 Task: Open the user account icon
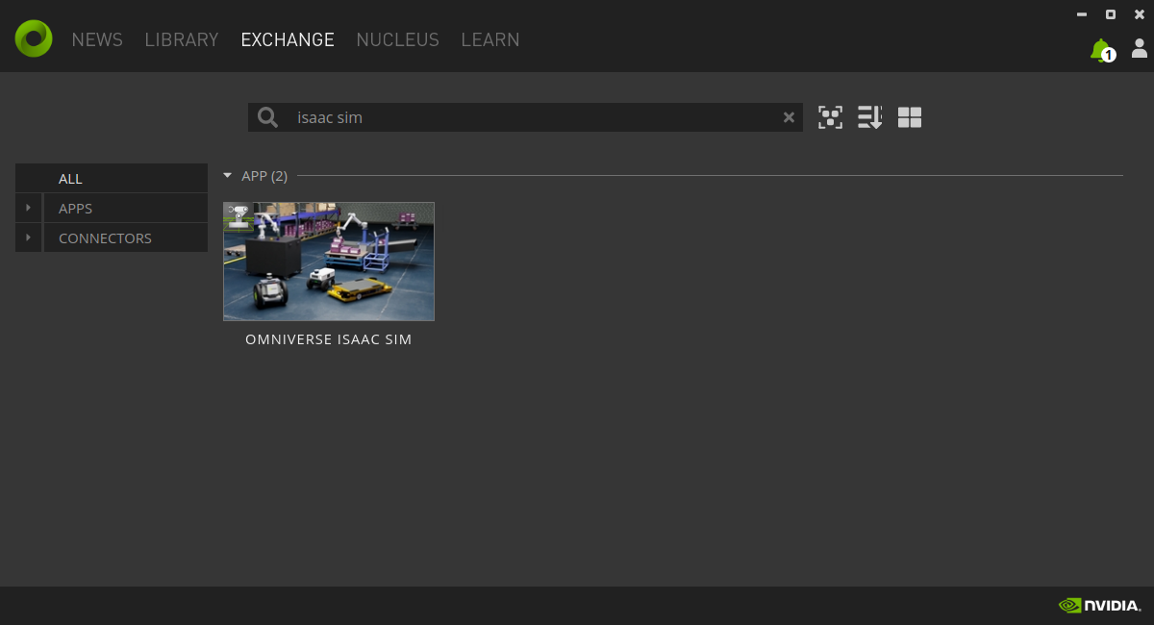click(x=1139, y=48)
